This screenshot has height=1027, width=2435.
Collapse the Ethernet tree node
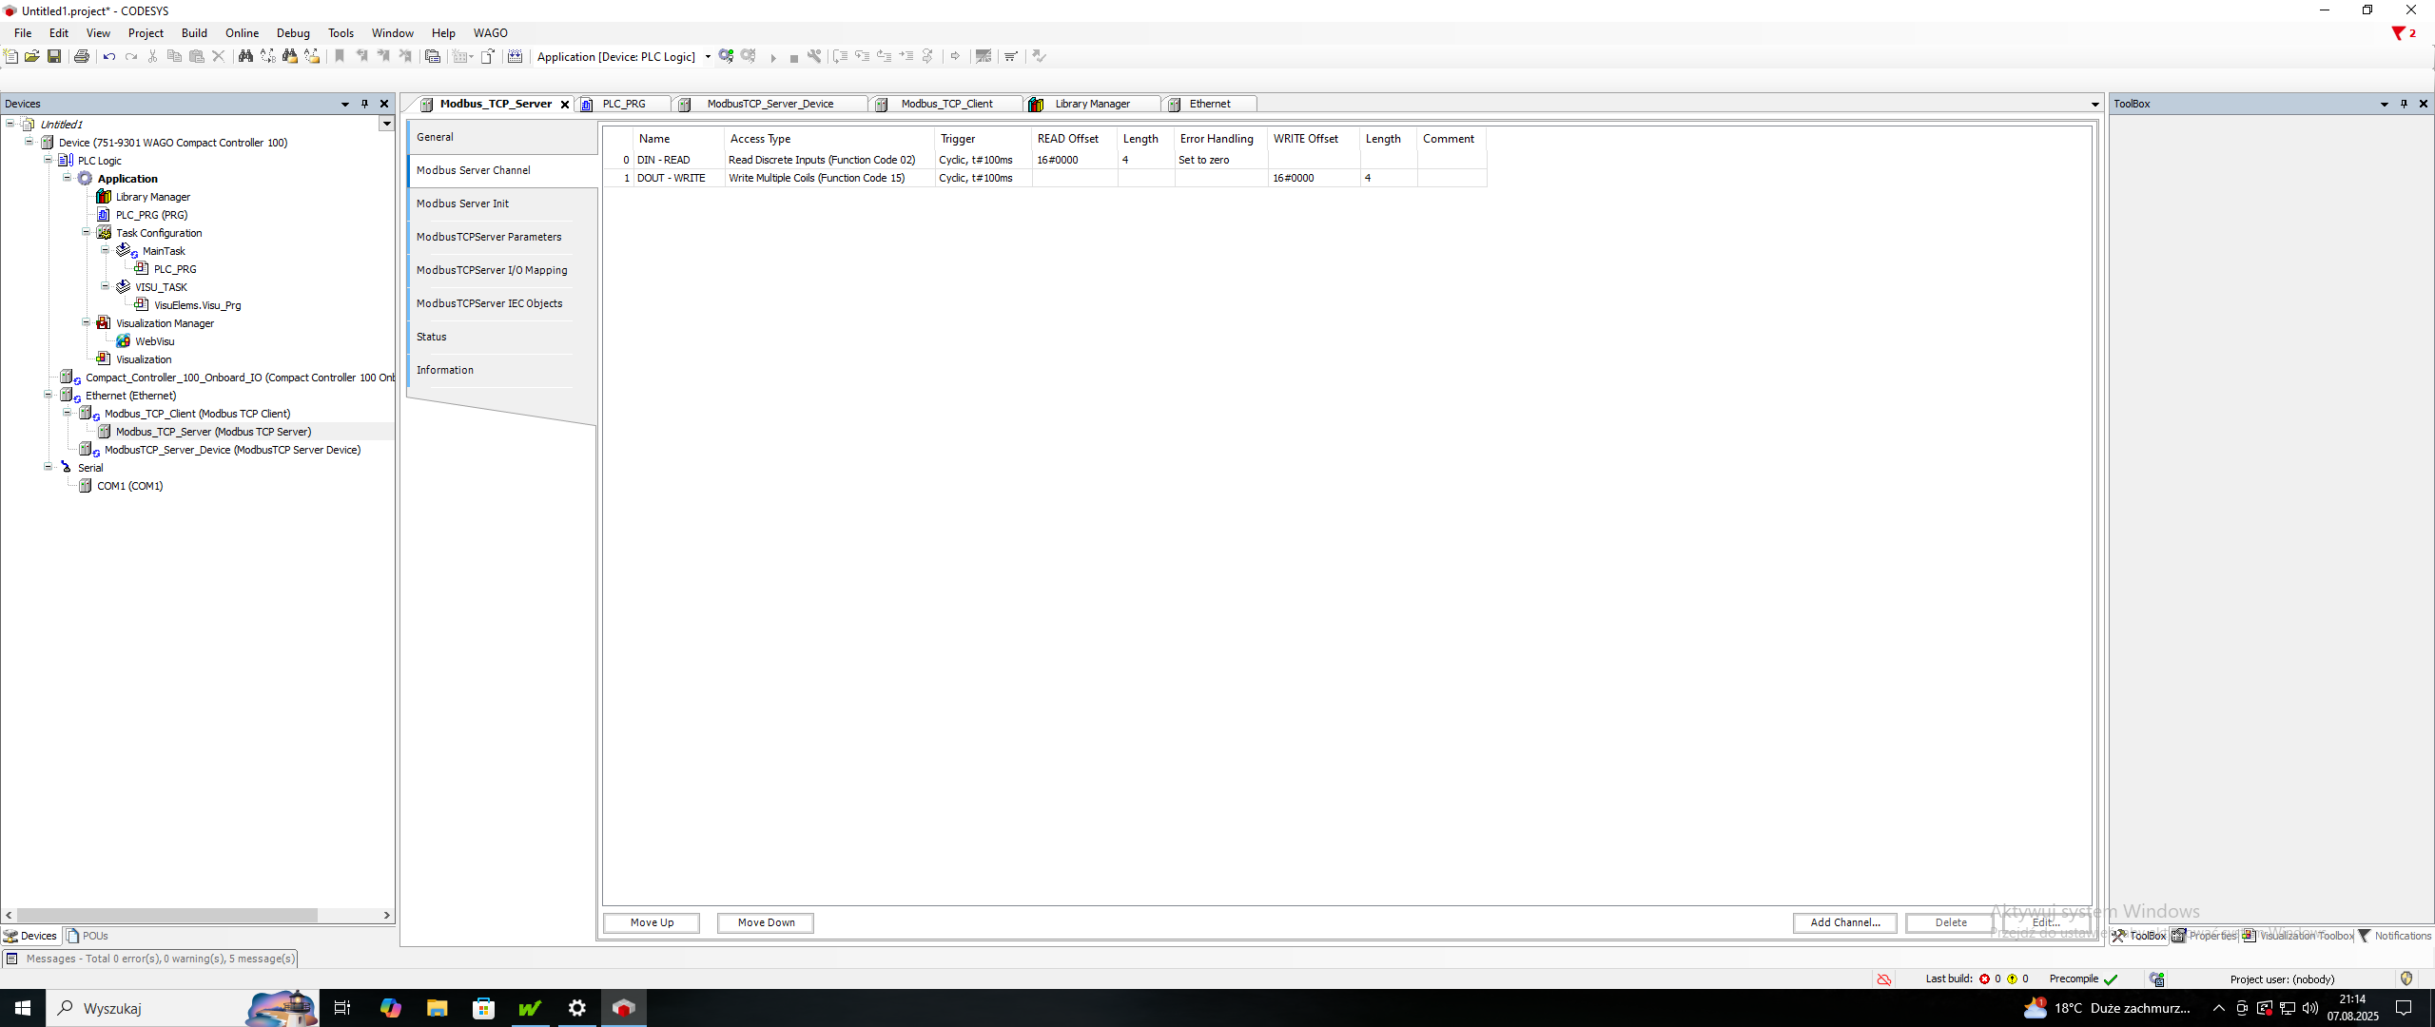(x=48, y=396)
